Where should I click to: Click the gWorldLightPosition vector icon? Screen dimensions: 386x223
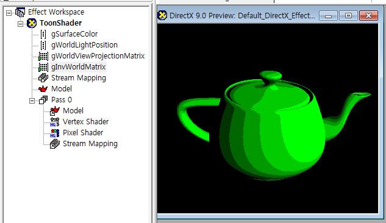point(43,45)
